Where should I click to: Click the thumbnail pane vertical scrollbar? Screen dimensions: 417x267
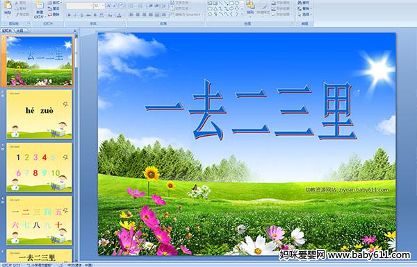[76, 148]
